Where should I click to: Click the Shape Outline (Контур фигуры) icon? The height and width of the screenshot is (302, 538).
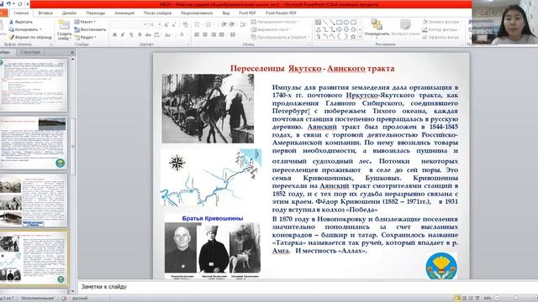point(425,29)
